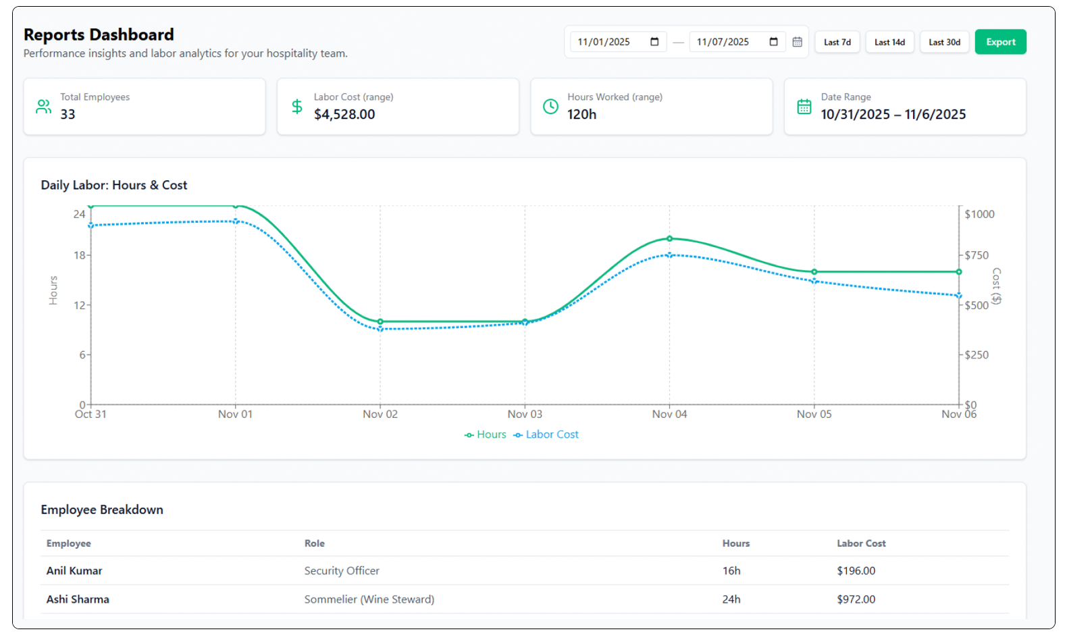
Task: Select the Anil Kumar employee row
Action: pos(74,570)
